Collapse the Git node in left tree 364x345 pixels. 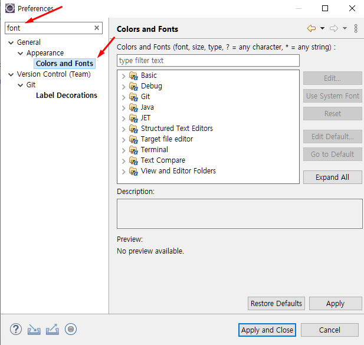click(x=21, y=85)
